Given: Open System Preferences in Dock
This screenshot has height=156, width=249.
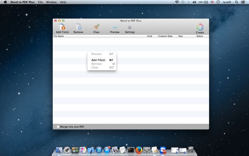Looking at the screenshot, I should click(x=147, y=150).
